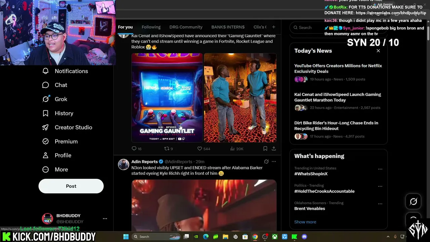Close the Today's News panel
This screenshot has width=430, height=242.
pos(378,51)
